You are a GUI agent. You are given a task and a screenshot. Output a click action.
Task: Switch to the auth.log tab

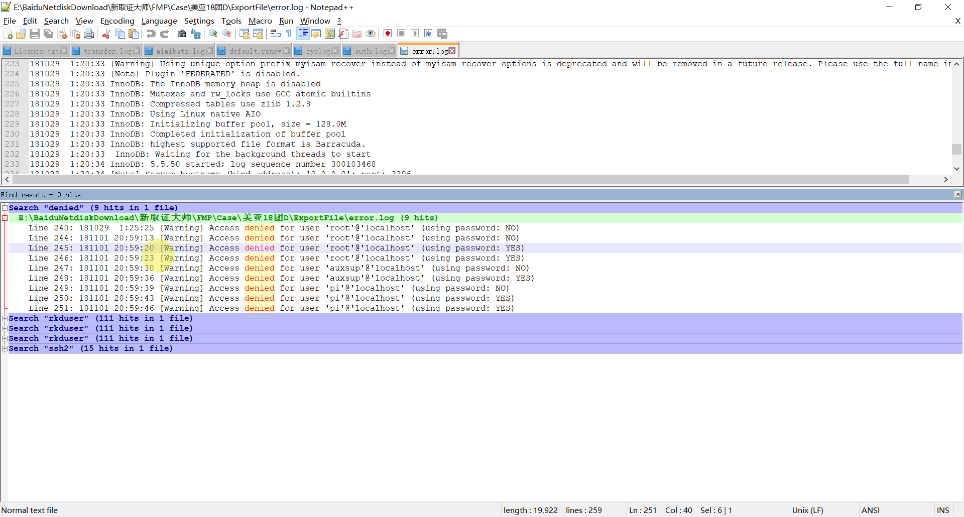pos(371,51)
